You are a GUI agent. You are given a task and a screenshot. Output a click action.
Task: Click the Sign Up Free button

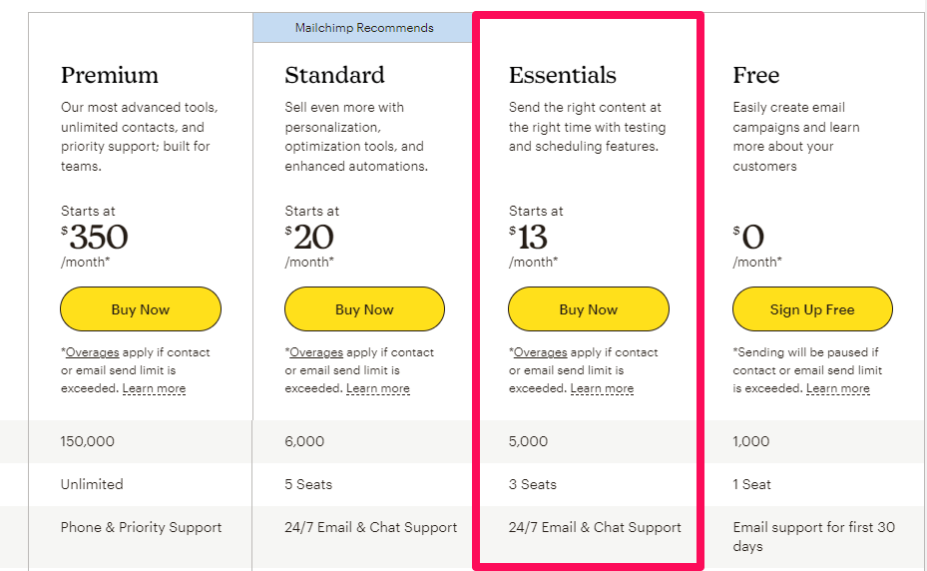(x=812, y=308)
